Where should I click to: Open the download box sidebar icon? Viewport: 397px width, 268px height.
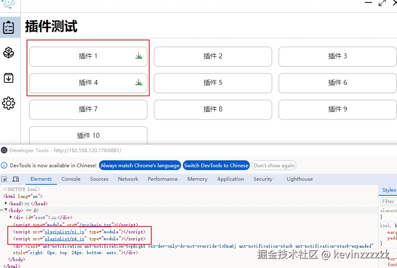click(8, 78)
